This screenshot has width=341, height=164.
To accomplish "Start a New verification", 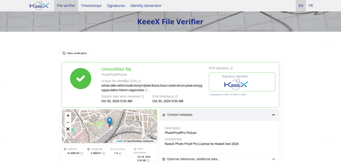I will pos(74,53).
